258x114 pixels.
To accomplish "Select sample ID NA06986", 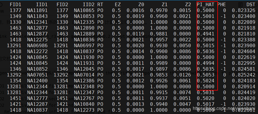I will (37, 45).
